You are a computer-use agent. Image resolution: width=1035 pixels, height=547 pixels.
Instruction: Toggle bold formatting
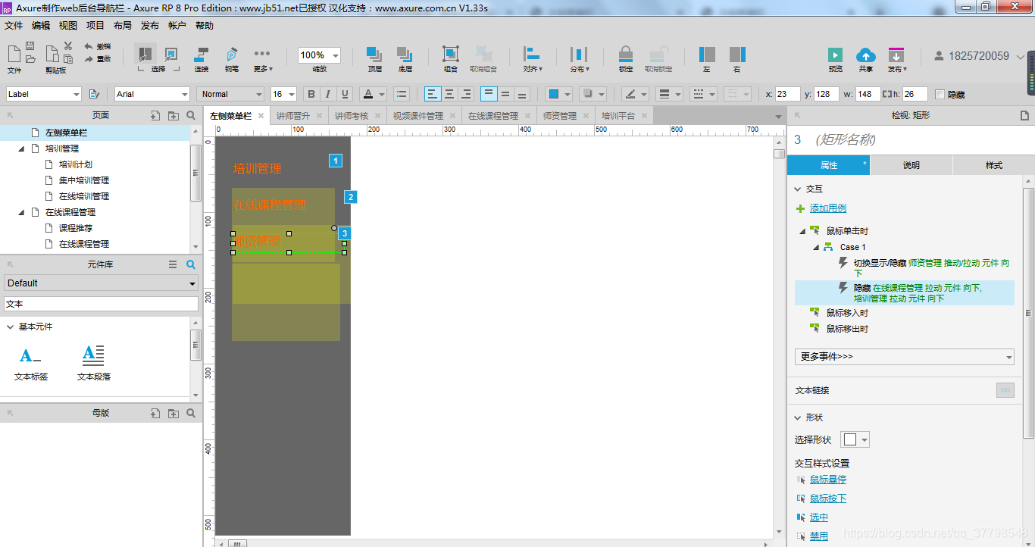pyautogui.click(x=311, y=94)
